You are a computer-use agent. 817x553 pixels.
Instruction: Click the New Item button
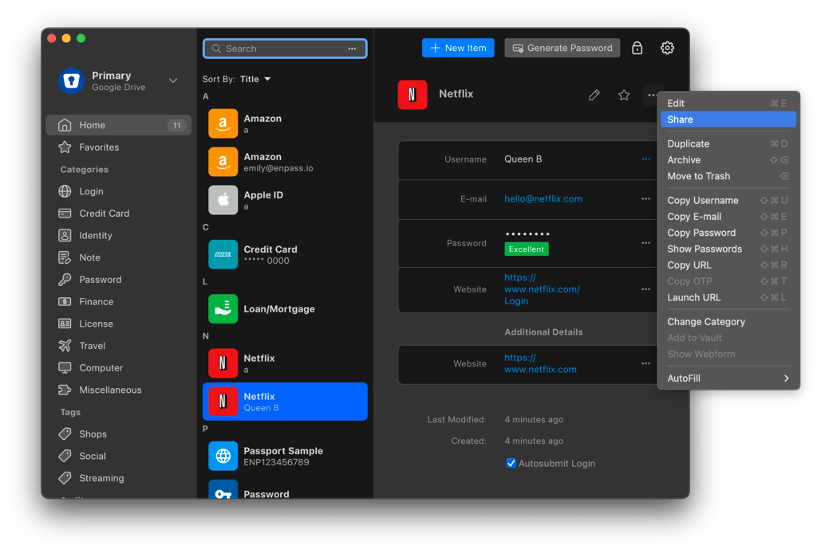(x=458, y=48)
